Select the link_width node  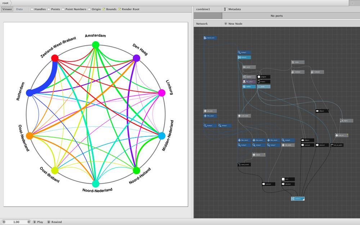[288, 145]
